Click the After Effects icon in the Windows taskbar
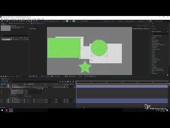Viewport: 170px width, 128px height. (x=11, y=110)
